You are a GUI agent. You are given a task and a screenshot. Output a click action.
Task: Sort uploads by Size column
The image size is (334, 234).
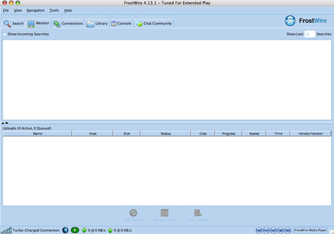(127, 133)
